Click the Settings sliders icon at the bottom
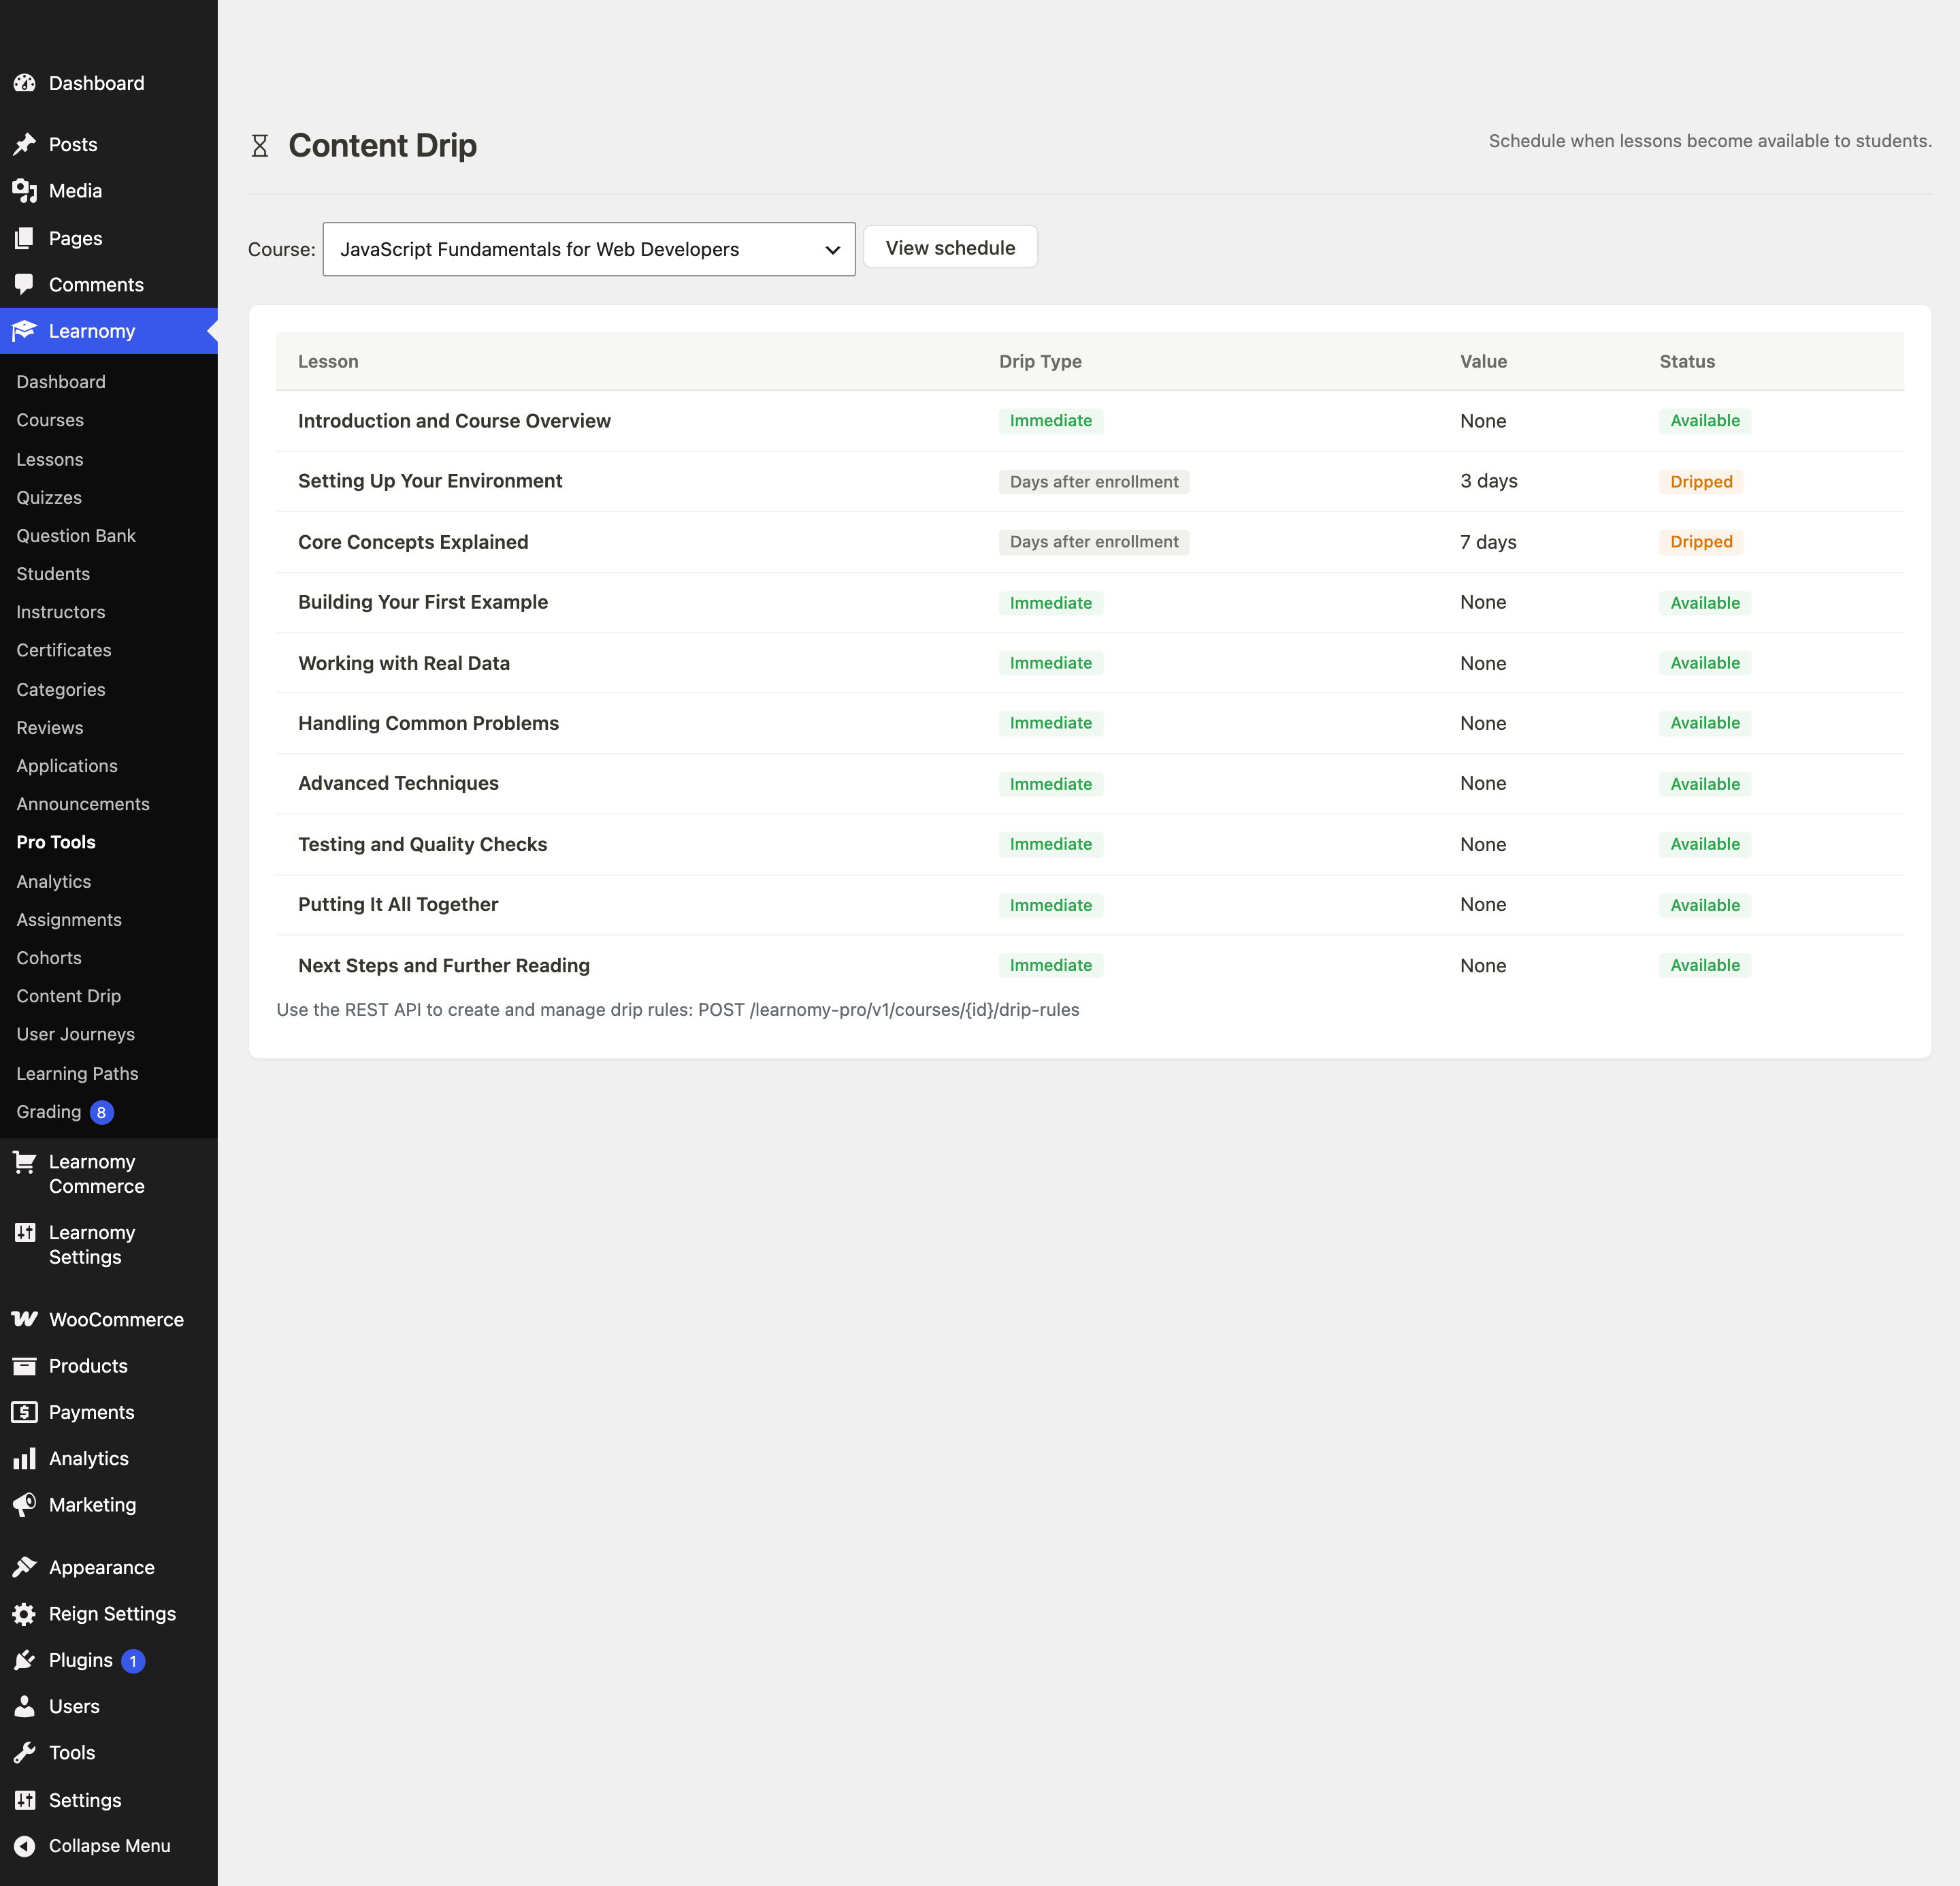Image resolution: width=1960 pixels, height=1886 pixels. point(25,1800)
